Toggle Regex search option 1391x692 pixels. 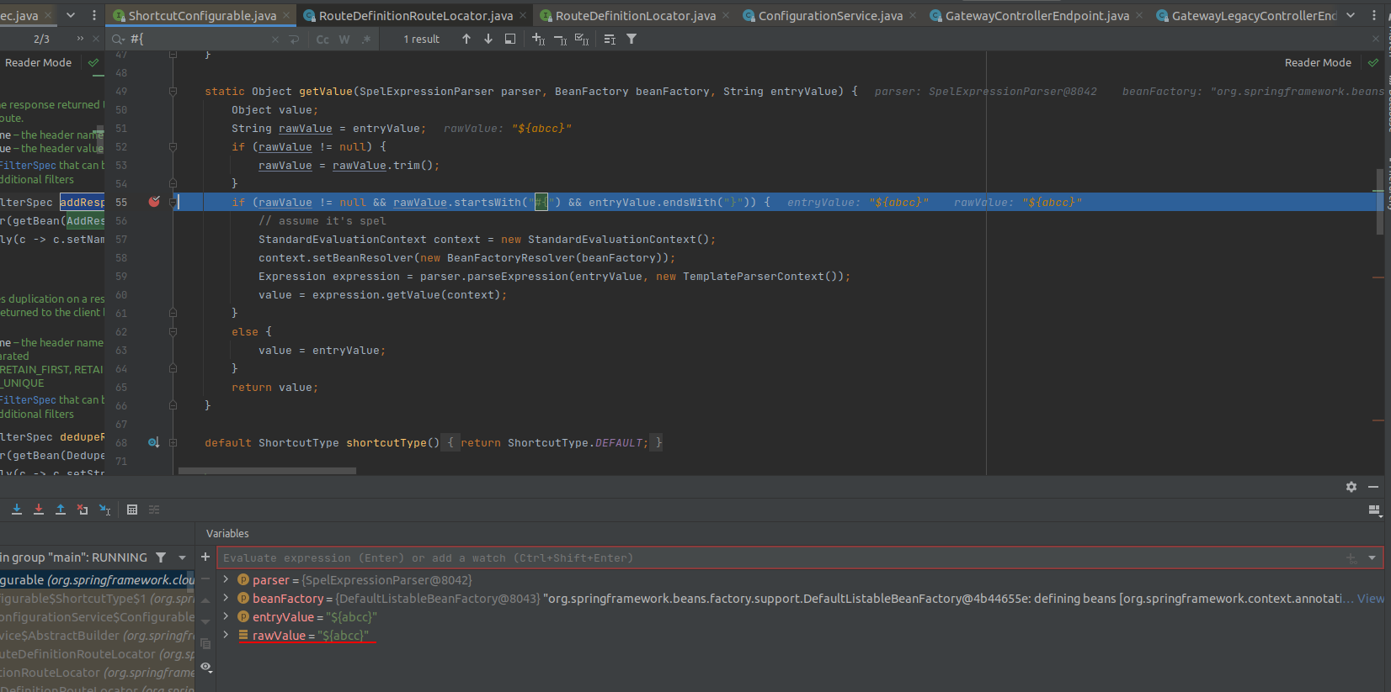click(x=366, y=40)
